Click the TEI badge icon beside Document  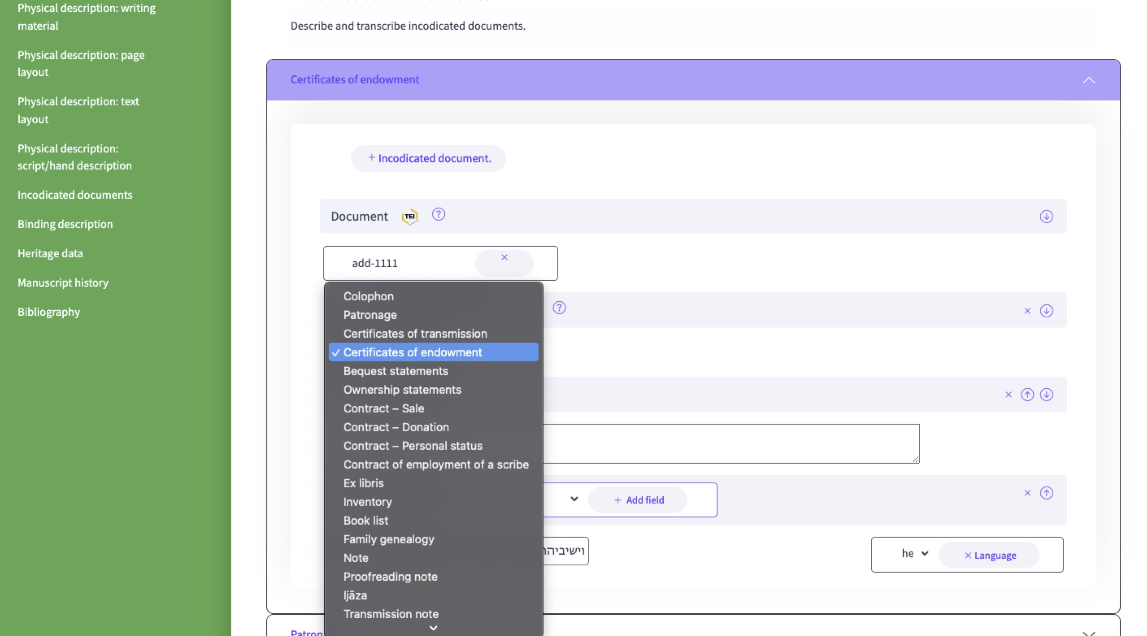click(410, 217)
